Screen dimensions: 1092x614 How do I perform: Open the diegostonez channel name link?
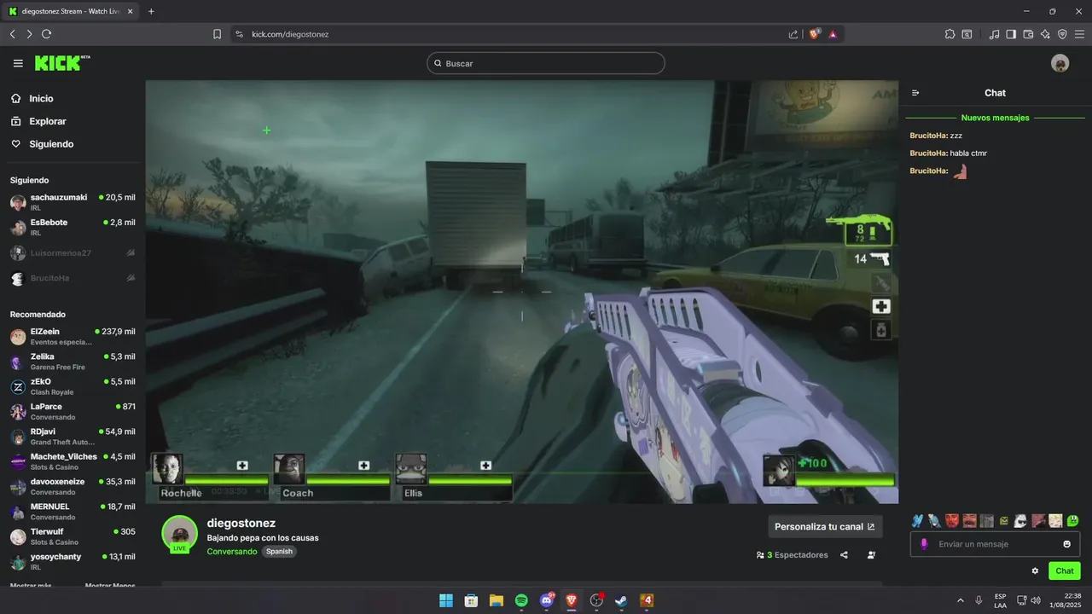(x=241, y=523)
